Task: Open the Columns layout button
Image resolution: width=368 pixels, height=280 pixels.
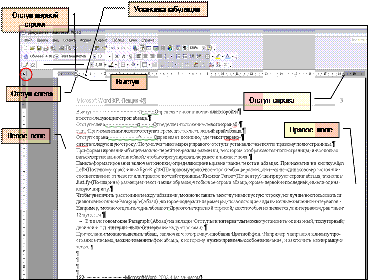Action: click(x=163, y=48)
